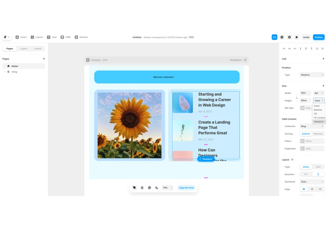
Task: Add a Breakpoint with plus icon
Action: [245, 60]
